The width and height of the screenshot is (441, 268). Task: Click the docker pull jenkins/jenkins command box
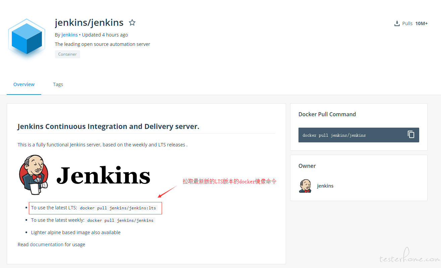pos(359,135)
